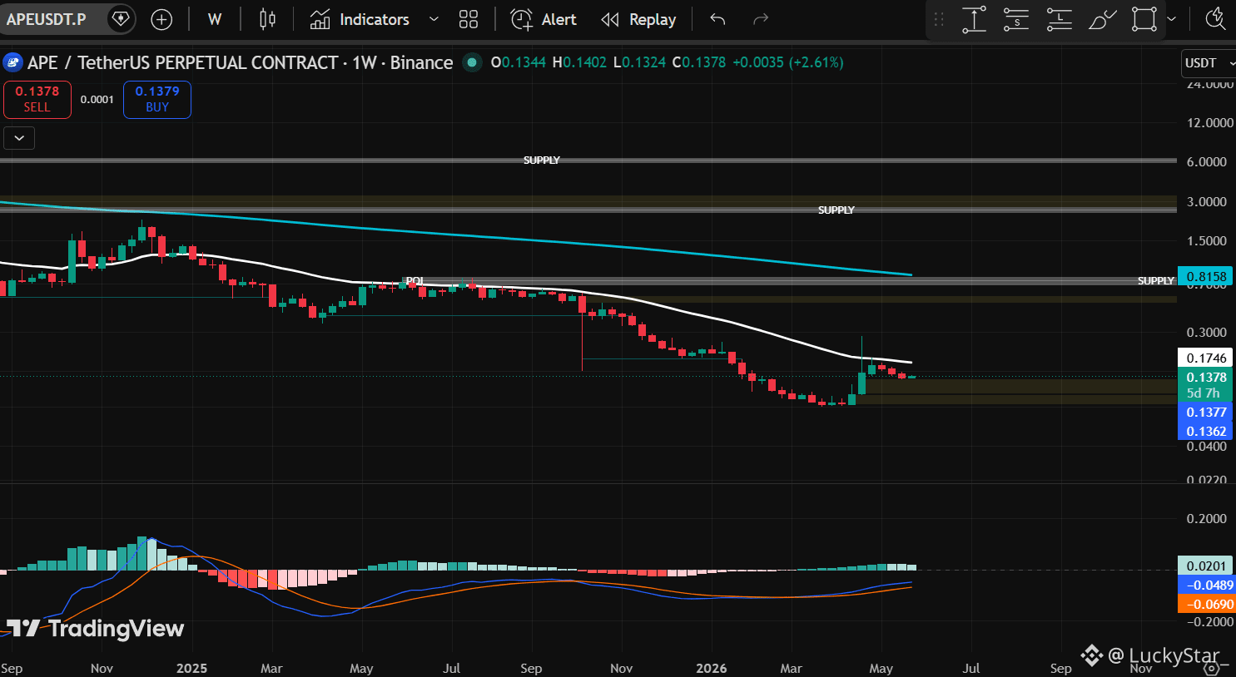Click the APE coin logo icon
Screen dimensions: 1236x677
[x=12, y=62]
